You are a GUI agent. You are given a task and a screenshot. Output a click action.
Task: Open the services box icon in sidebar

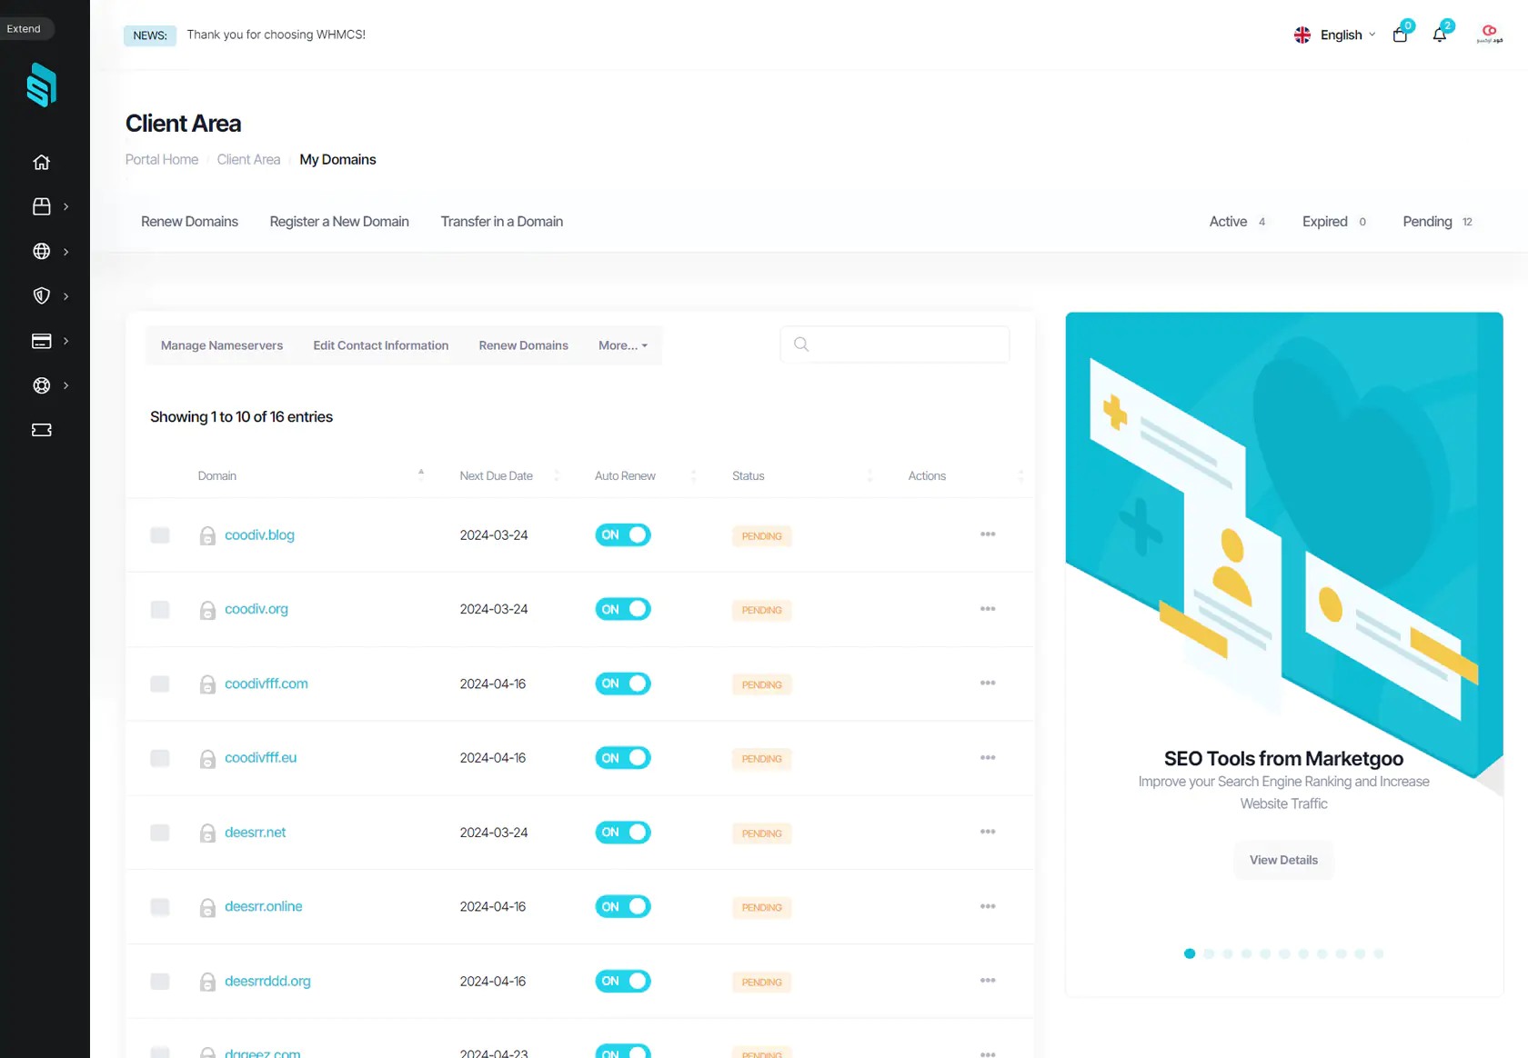click(42, 206)
